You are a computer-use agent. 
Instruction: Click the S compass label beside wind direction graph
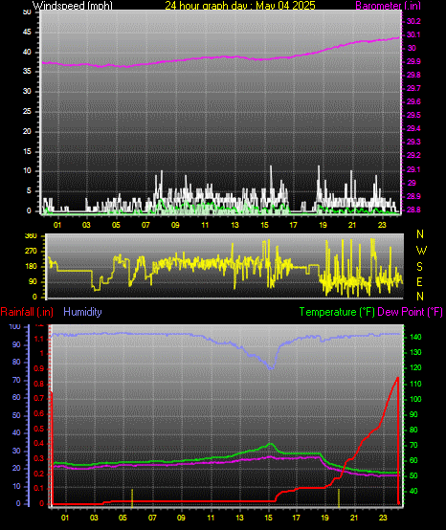point(419,267)
